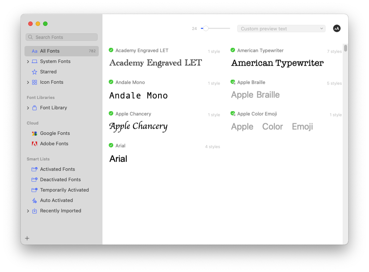Toggle activation of Apple Chancery

(111, 113)
